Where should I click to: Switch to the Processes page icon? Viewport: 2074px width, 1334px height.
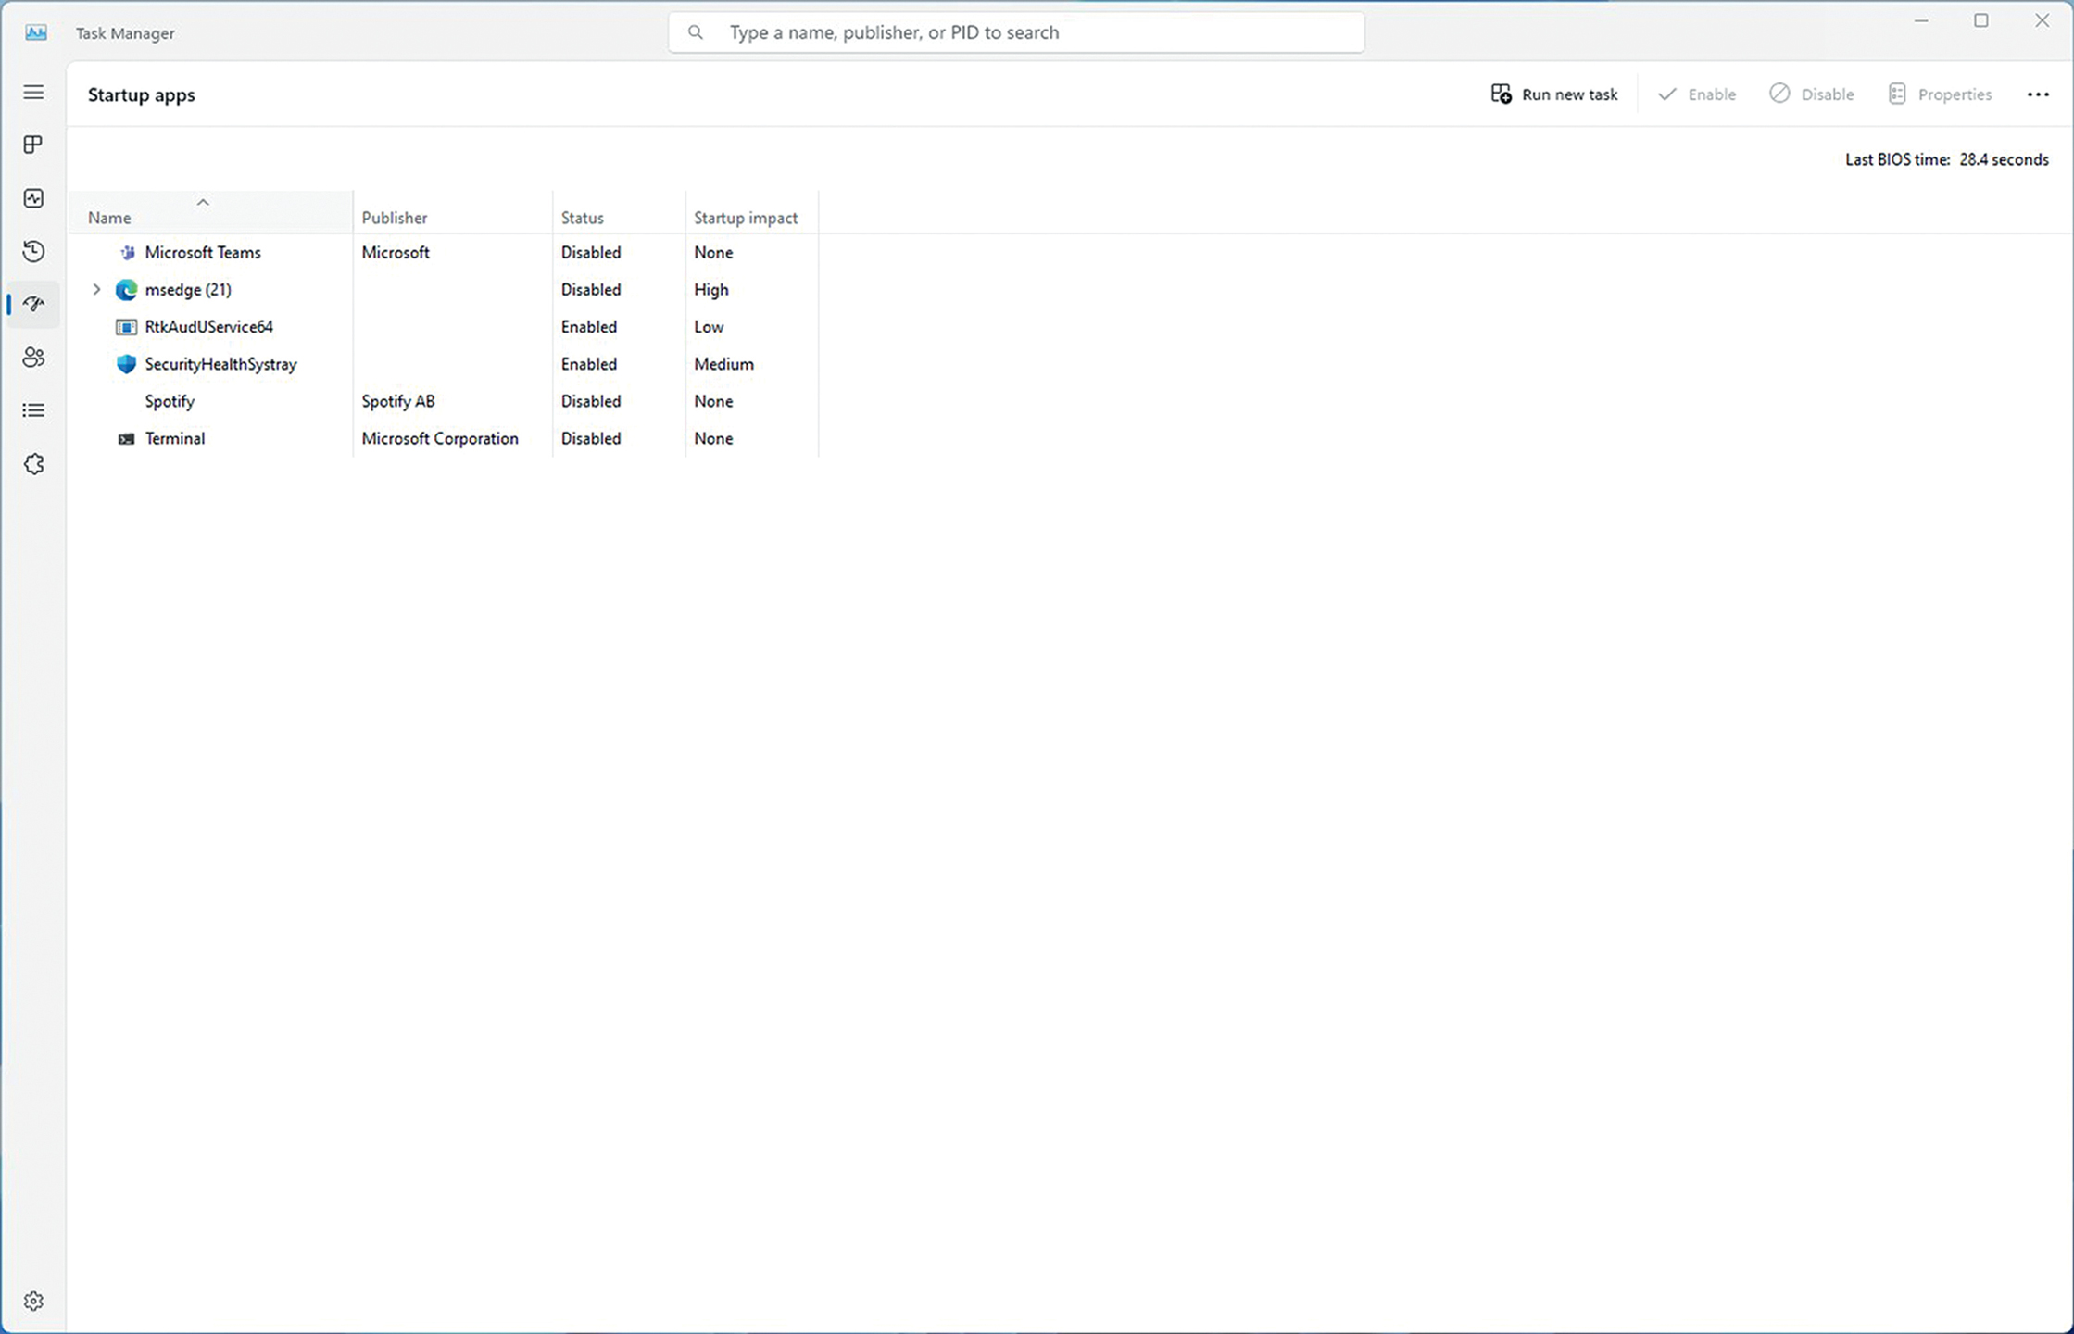pos(33,145)
